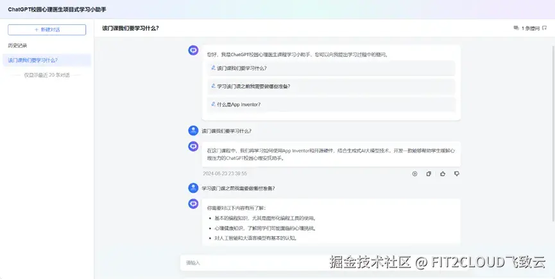Click the chat area vertical scrollbar
This screenshot has height=279, width=555.
tap(552, 134)
